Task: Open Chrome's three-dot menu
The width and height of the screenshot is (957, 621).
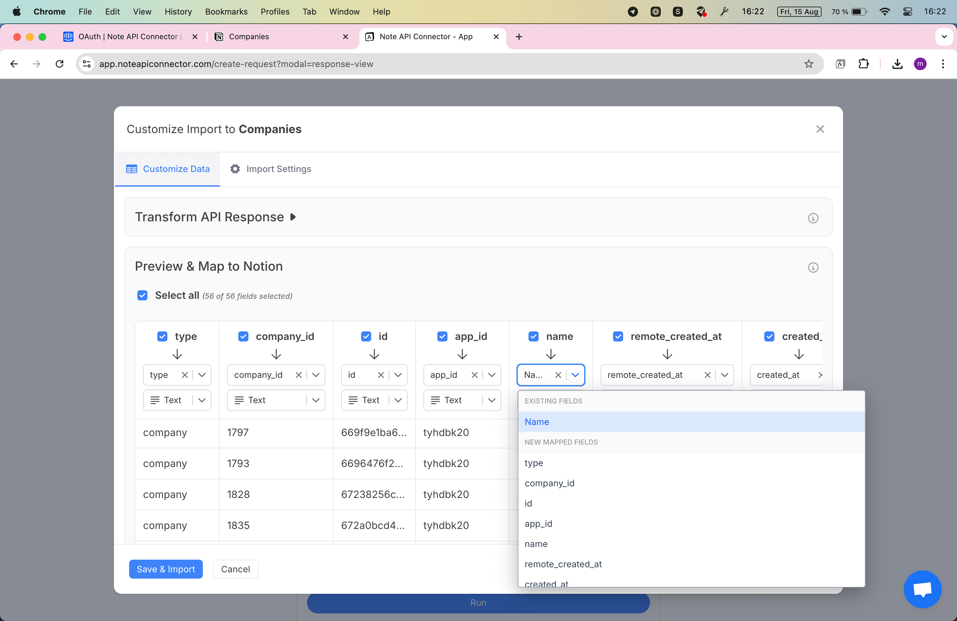Action: point(943,64)
